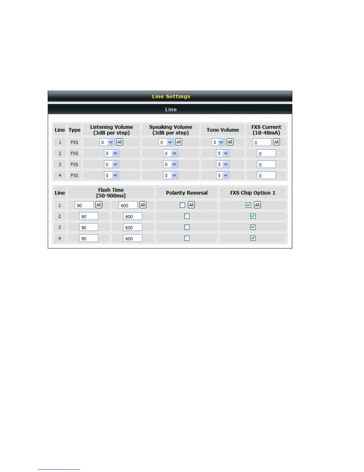Viewport: 364px width, 472px height.
Task: Focus minimum Flash Time field for line 2
Action: 89,216
